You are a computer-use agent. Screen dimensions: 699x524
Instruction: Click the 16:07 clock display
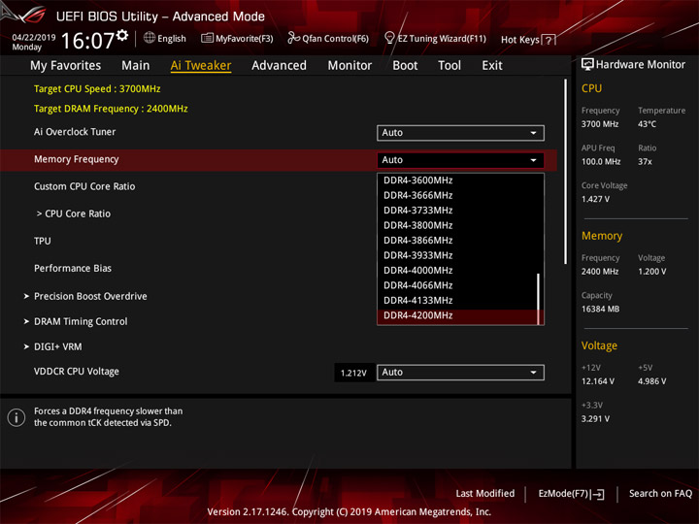(x=87, y=41)
